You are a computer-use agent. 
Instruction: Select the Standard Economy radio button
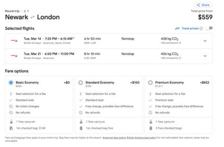click(81, 83)
